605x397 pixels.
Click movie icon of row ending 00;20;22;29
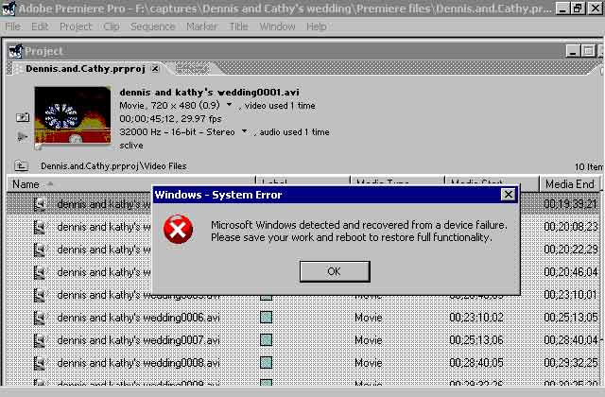(40, 250)
